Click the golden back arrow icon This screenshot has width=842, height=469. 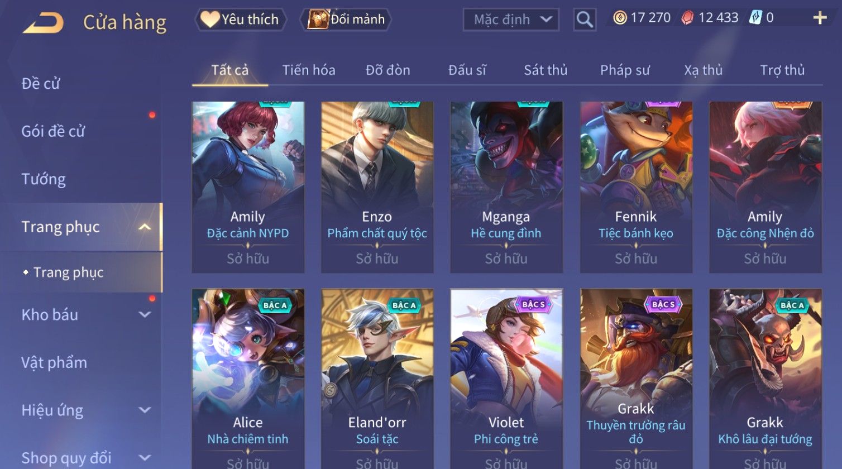[x=43, y=22]
